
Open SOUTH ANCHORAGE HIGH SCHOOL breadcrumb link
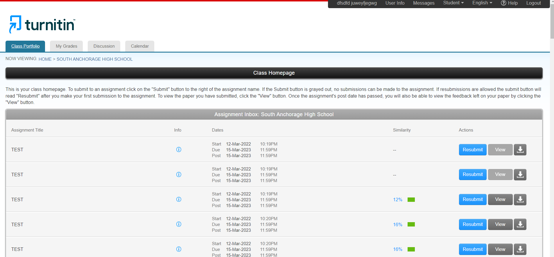click(94, 59)
